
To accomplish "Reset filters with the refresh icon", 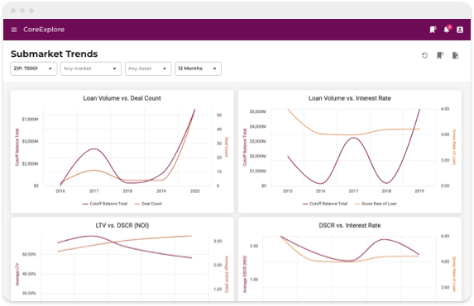I will click(x=424, y=55).
